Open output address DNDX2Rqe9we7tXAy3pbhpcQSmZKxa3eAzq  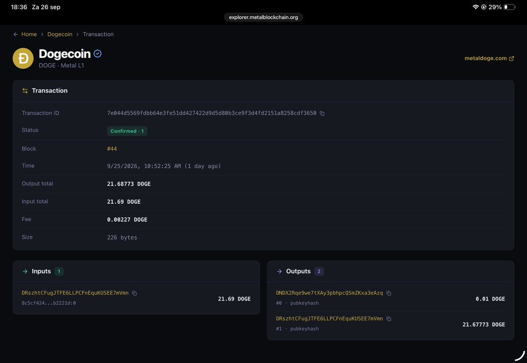click(x=329, y=293)
